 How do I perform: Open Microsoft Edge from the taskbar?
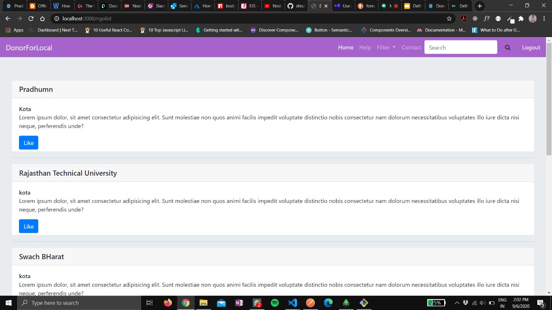click(328, 303)
